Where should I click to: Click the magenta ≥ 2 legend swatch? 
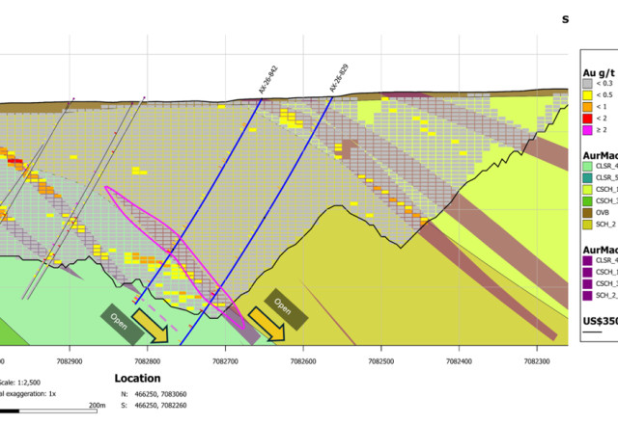coord(587,130)
